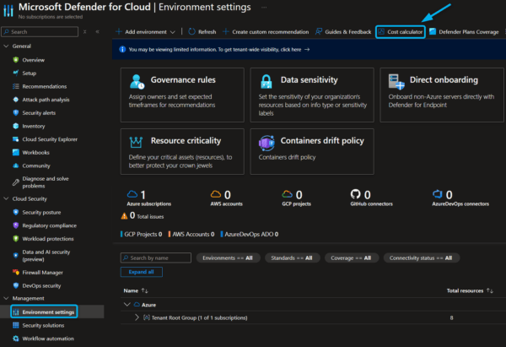The height and width of the screenshot is (347, 506).
Task: Open Defender Plans Coverage
Action: click(464, 32)
